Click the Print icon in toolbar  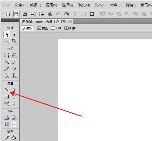pos(50,14)
